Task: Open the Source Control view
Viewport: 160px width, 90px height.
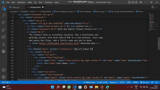Action: pyautogui.click(x=3, y=22)
